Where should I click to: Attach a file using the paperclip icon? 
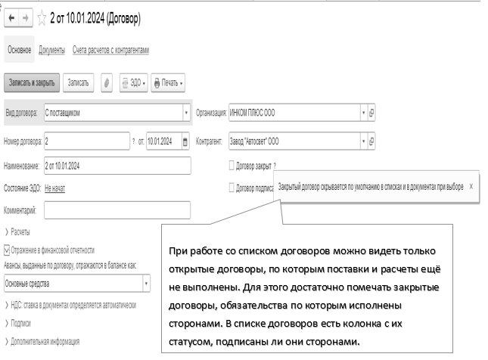pos(107,82)
